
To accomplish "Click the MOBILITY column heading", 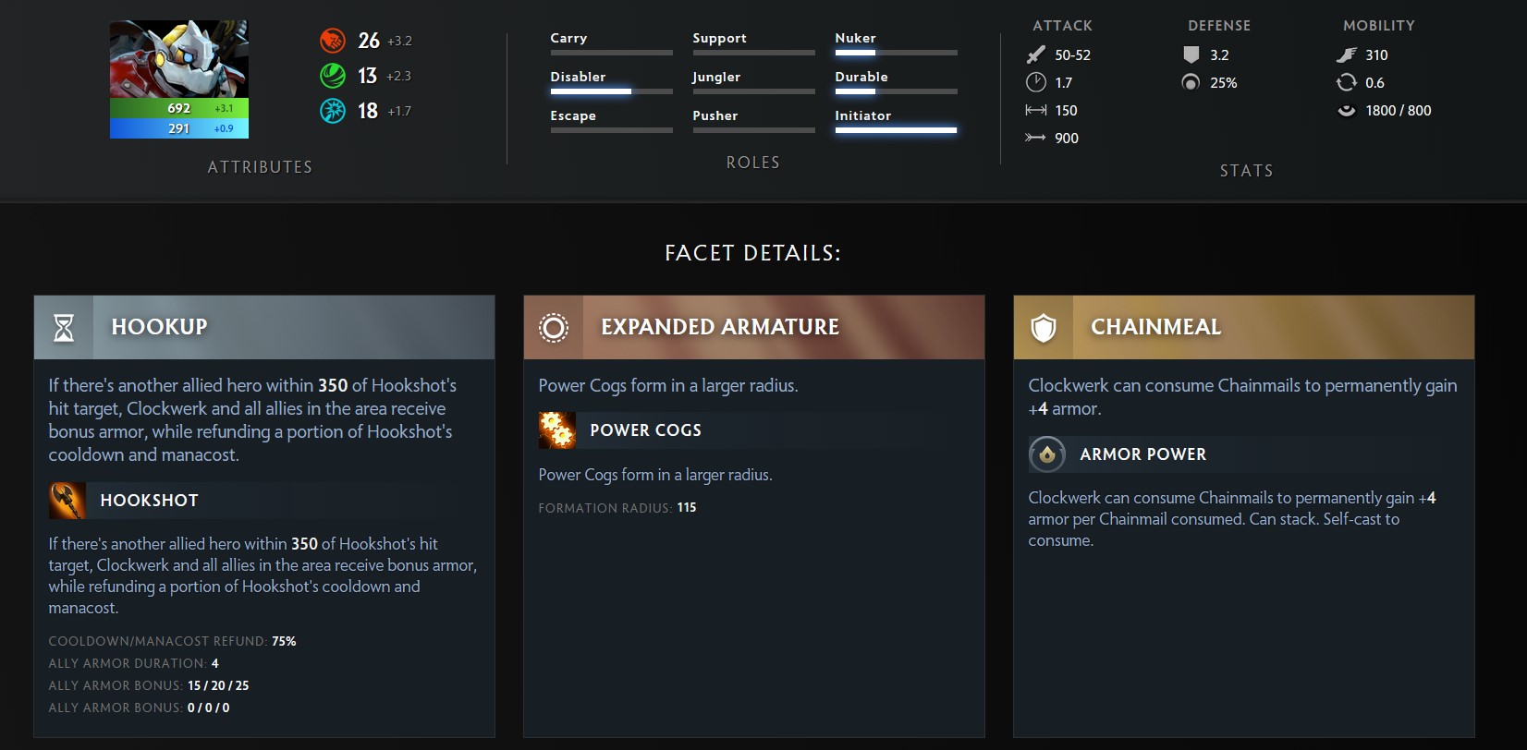I will [x=1379, y=26].
